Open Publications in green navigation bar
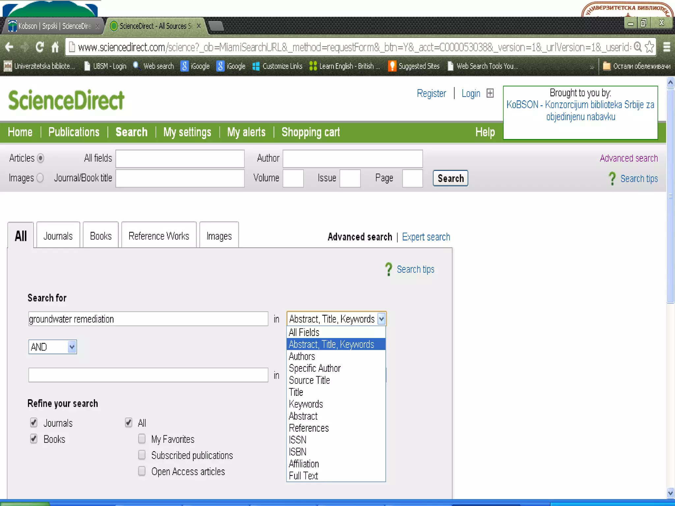Viewport: 675px width, 506px height. (x=74, y=132)
